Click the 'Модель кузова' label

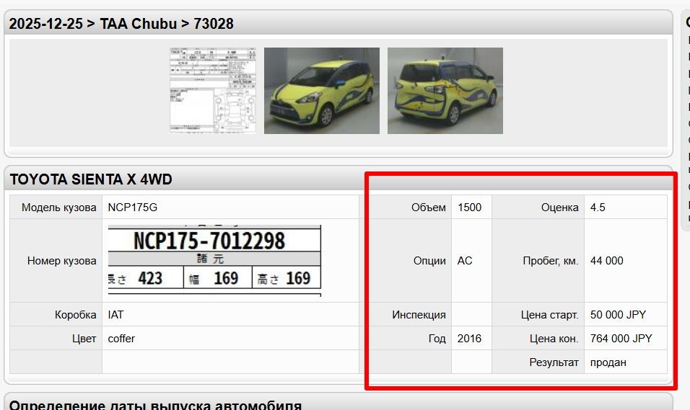pyautogui.click(x=59, y=208)
